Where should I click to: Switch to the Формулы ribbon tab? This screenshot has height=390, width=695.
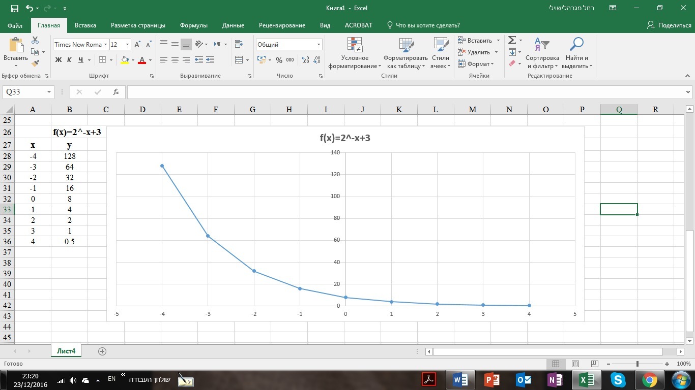pos(193,25)
